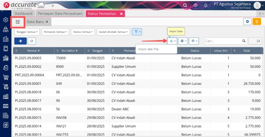
Task: Refresh the purchase invoice list
Action: click(x=31, y=41)
